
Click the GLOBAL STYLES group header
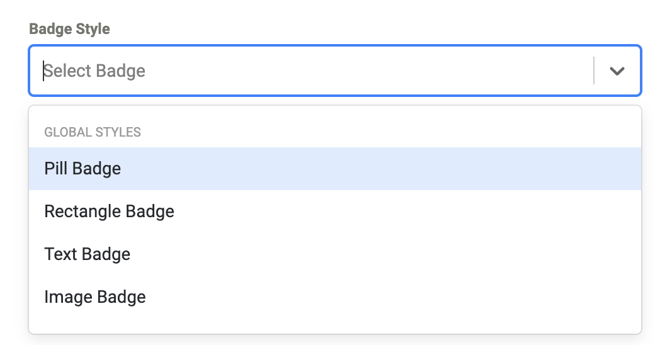(93, 132)
